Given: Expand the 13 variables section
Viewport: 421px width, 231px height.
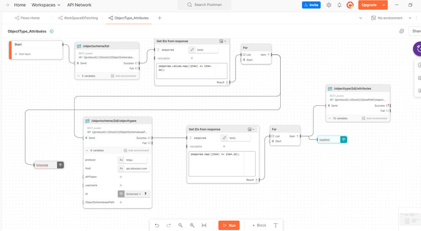Looking at the screenshot, I should click(x=338, y=118).
